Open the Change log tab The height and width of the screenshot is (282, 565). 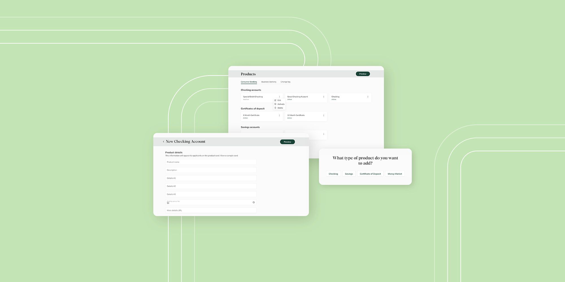285,82
